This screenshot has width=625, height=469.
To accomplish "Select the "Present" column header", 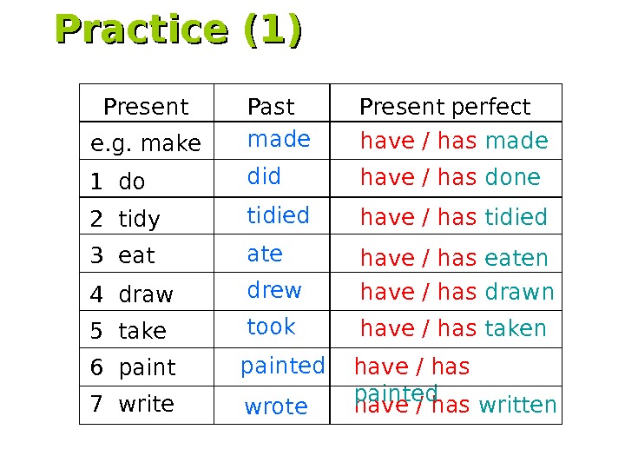I will [146, 107].
